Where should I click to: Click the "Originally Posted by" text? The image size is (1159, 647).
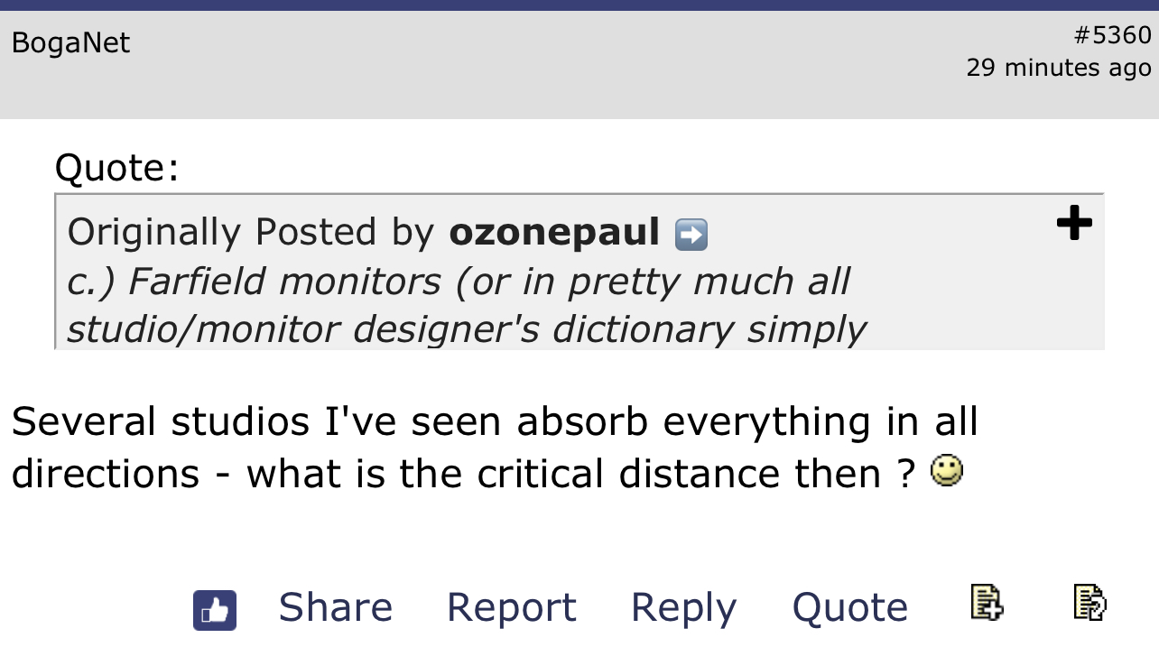(x=251, y=232)
